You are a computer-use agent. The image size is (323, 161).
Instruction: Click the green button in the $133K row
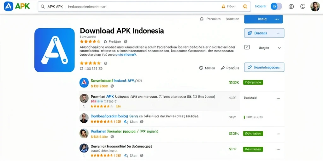253,82
